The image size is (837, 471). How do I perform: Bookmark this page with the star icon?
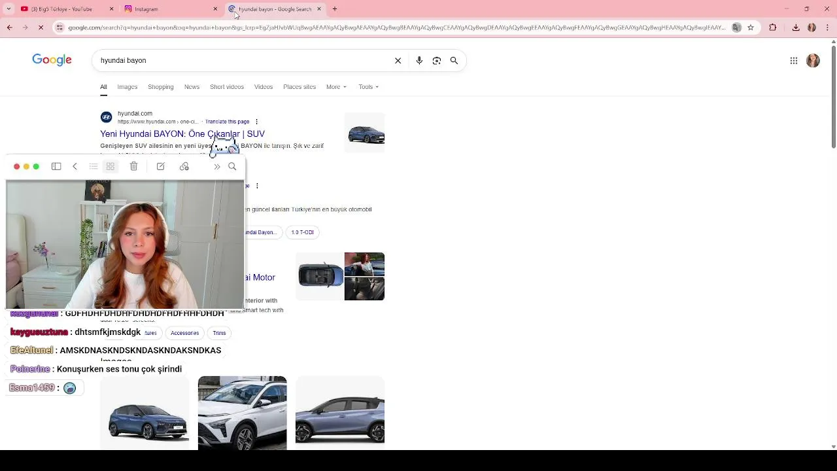click(751, 27)
